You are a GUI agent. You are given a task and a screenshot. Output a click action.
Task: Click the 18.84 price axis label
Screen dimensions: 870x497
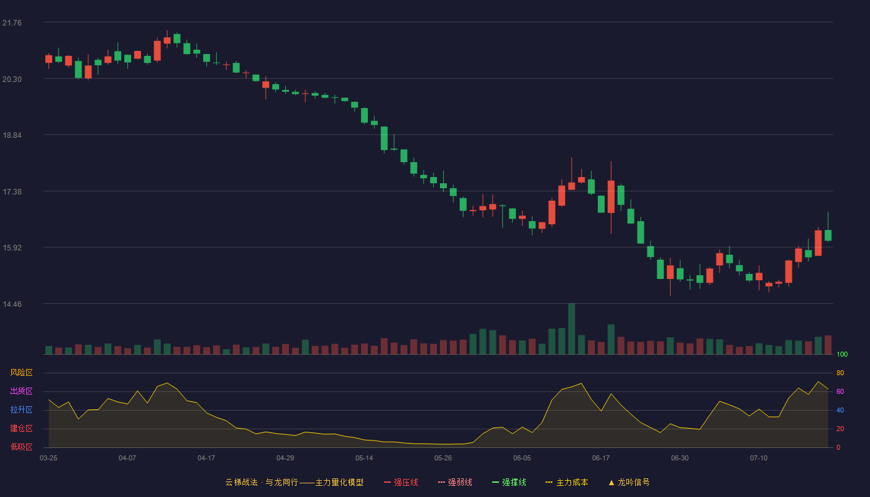[12, 135]
